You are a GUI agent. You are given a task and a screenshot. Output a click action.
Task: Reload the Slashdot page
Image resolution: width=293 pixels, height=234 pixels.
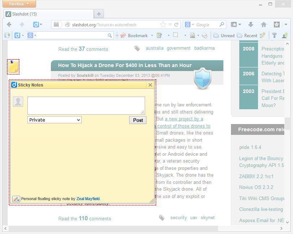(x=176, y=25)
